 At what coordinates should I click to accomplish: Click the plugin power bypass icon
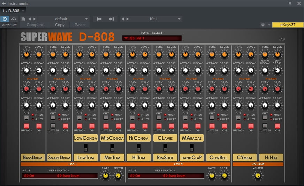coord(5,19)
